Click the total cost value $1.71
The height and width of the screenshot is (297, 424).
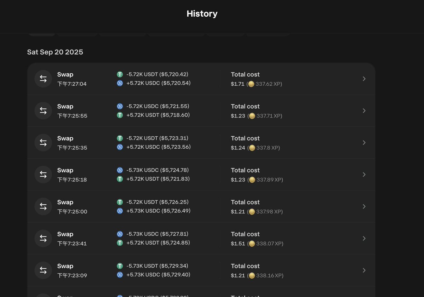238,84
